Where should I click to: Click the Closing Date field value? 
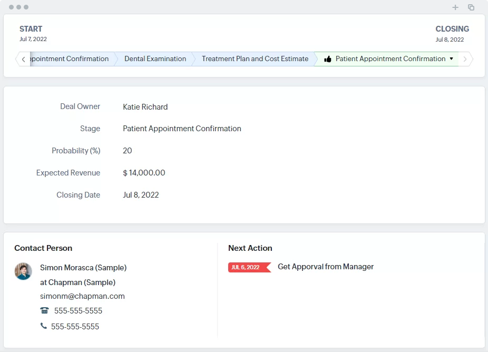coord(141,195)
